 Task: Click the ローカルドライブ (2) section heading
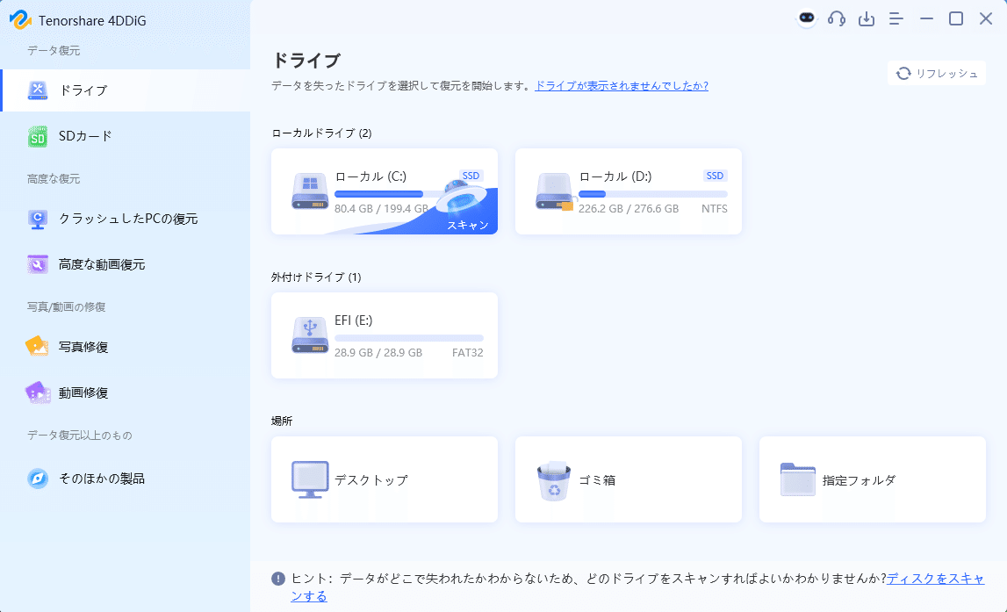coord(321,133)
